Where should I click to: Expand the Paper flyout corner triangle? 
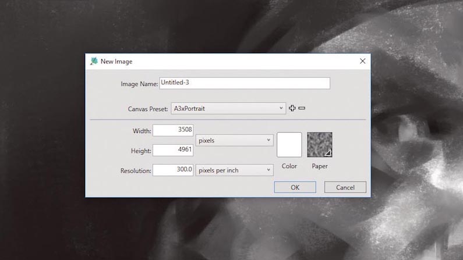click(328, 153)
